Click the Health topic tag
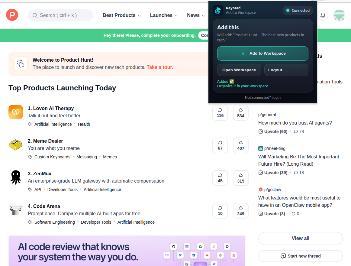 click(84, 124)
